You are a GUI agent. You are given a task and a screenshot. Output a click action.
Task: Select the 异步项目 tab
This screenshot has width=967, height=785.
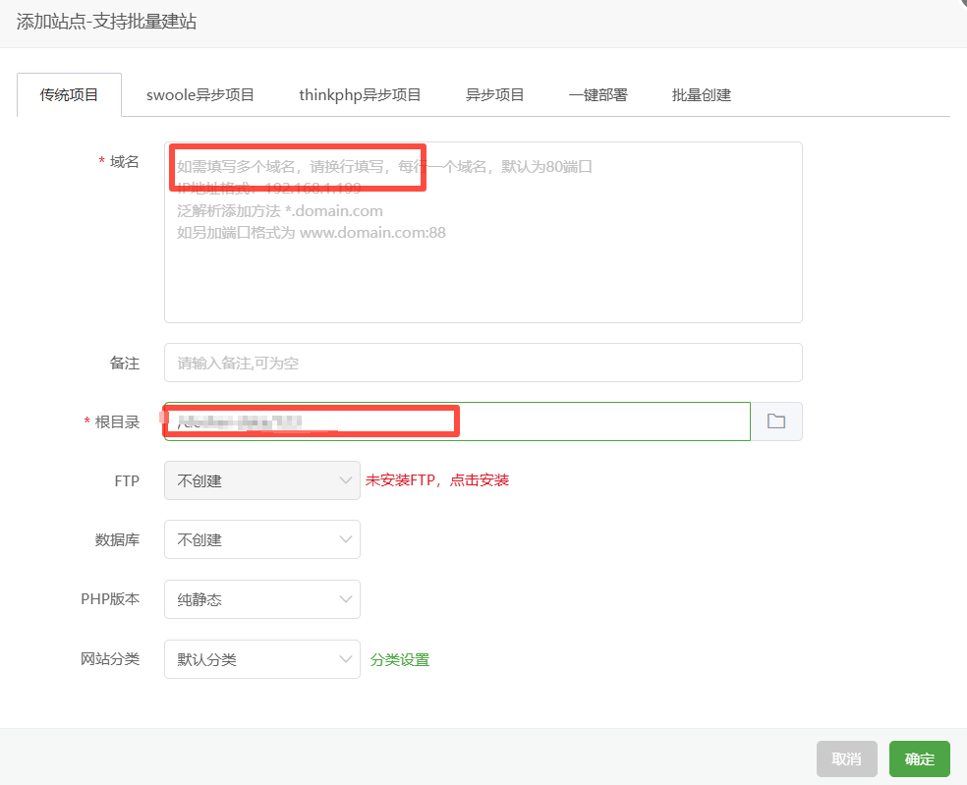pyautogui.click(x=494, y=95)
